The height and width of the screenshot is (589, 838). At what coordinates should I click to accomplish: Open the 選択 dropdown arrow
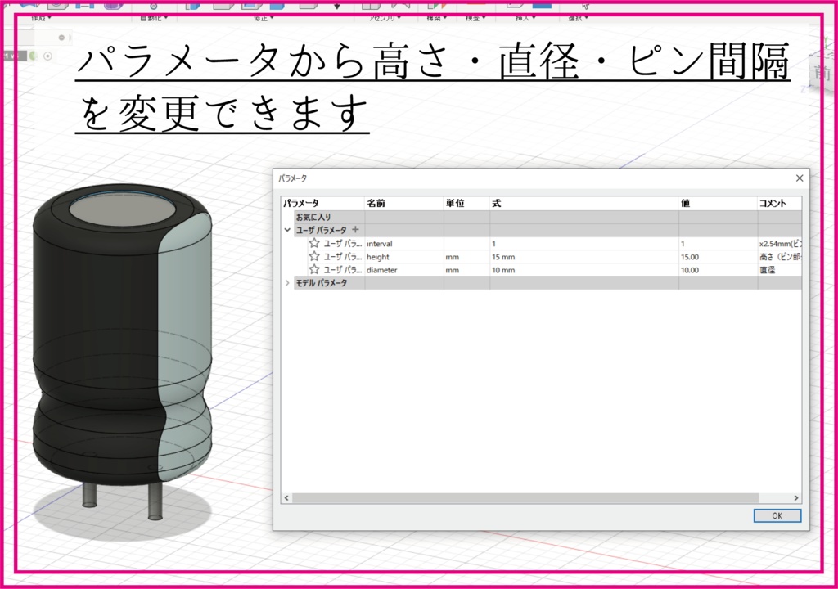pyautogui.click(x=588, y=18)
